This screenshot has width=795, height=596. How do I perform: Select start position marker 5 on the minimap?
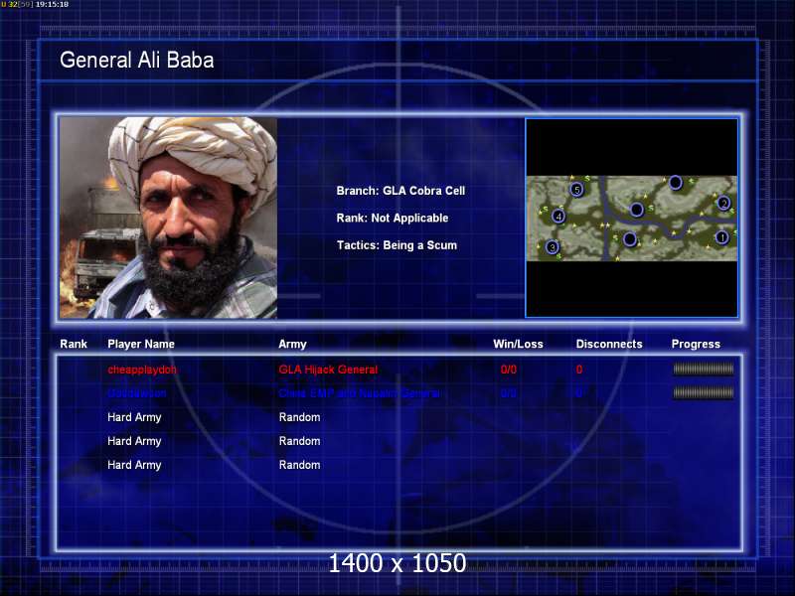(576, 190)
